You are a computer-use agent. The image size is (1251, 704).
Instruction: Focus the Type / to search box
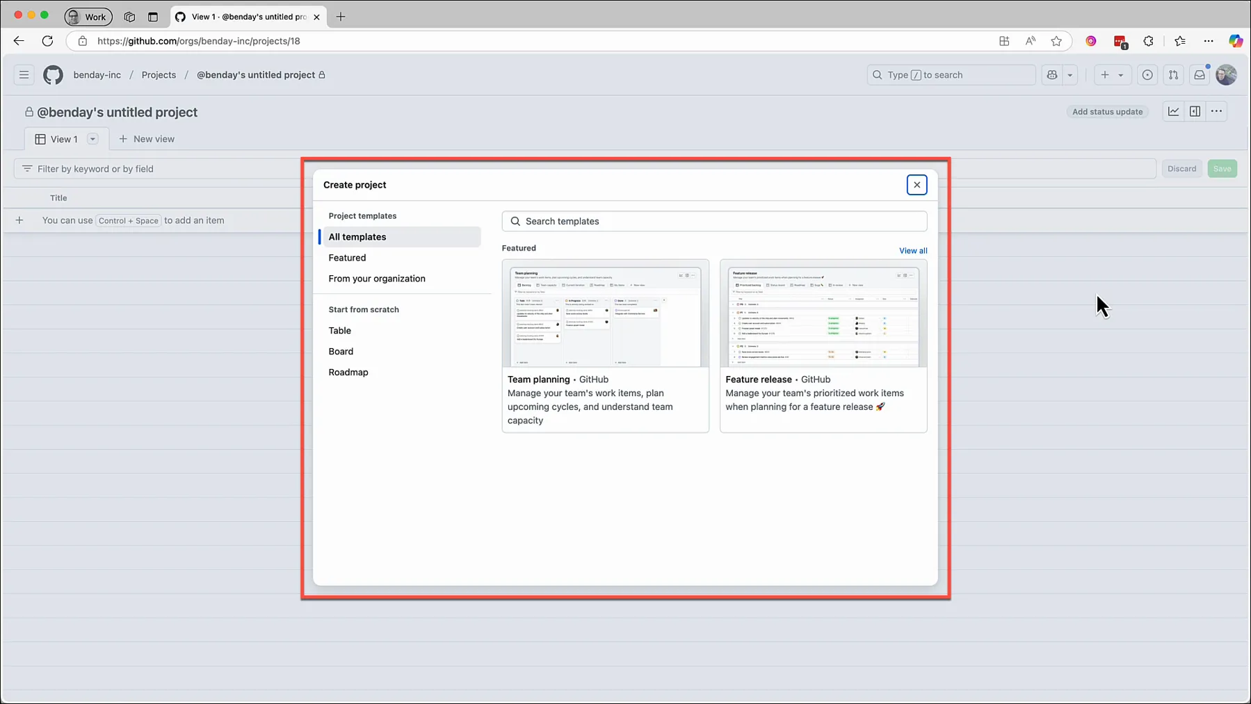tap(951, 75)
